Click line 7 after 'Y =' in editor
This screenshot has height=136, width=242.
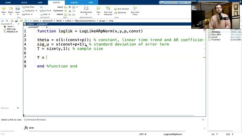click(47, 57)
